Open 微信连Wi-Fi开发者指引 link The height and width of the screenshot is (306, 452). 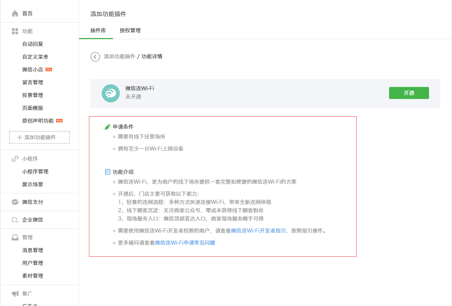click(x=258, y=231)
